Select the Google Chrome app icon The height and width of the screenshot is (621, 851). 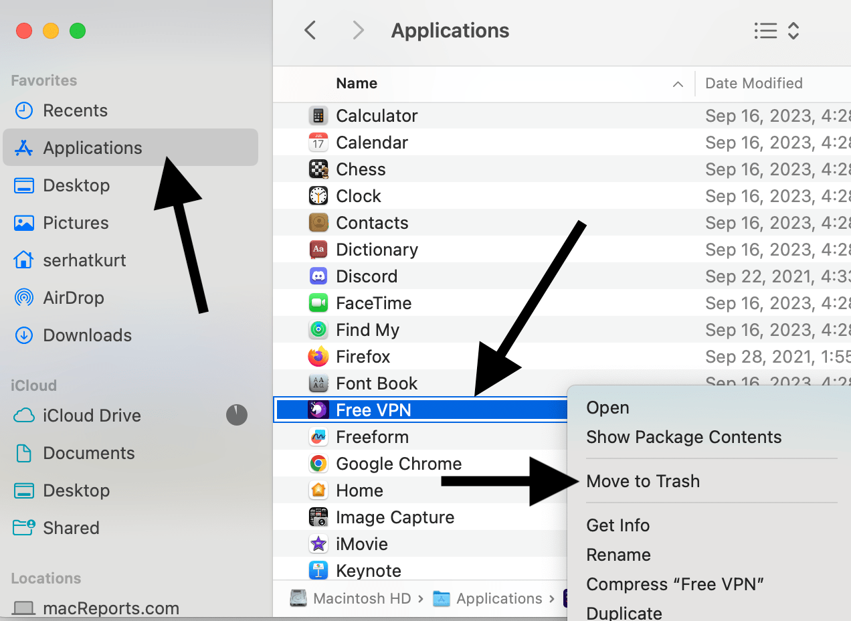pos(318,464)
